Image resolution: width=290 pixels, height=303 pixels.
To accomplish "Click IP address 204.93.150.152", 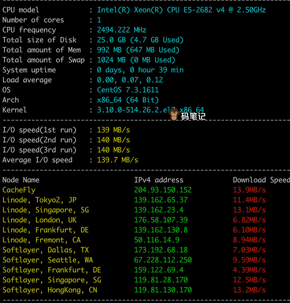I will [x=163, y=190].
